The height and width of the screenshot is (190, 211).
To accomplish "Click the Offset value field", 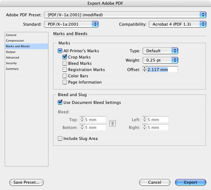I will coord(162,69).
